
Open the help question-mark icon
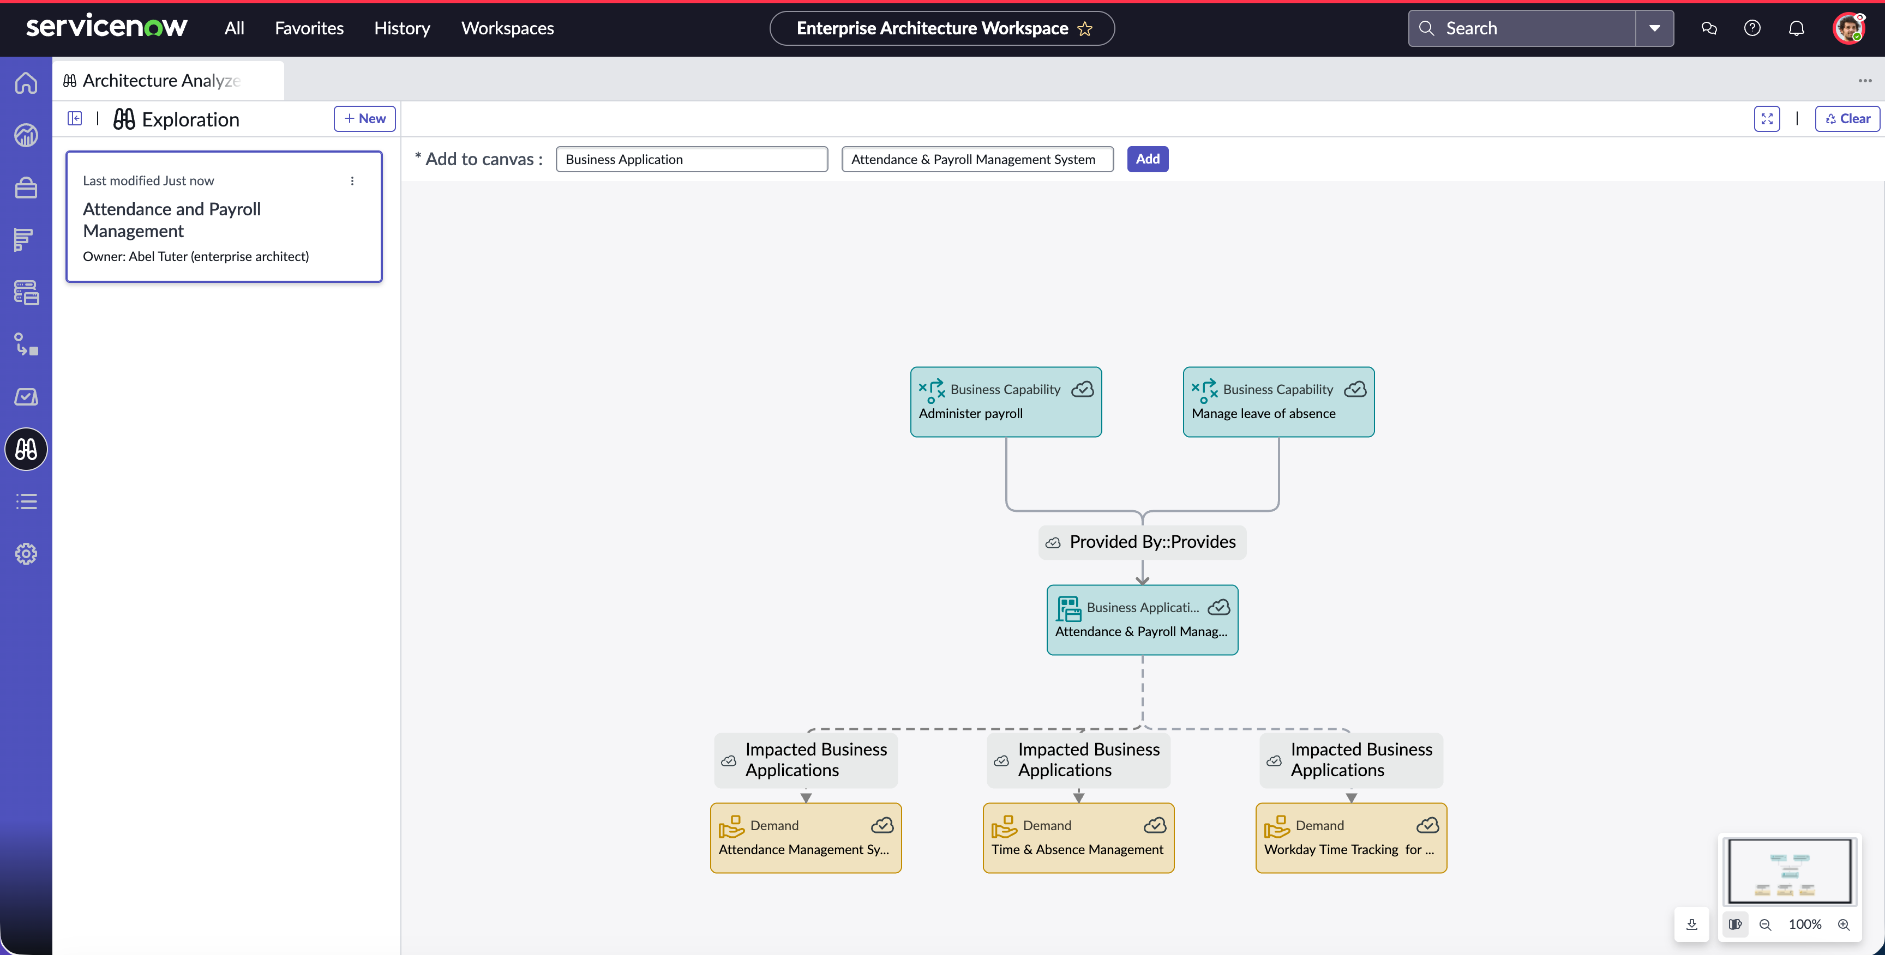click(x=1752, y=28)
